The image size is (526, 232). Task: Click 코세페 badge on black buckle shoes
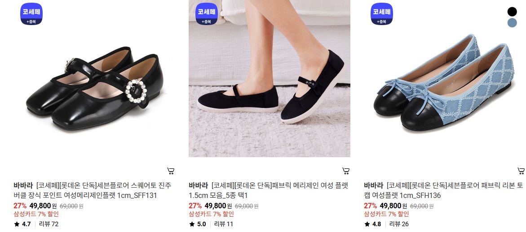pos(31,14)
